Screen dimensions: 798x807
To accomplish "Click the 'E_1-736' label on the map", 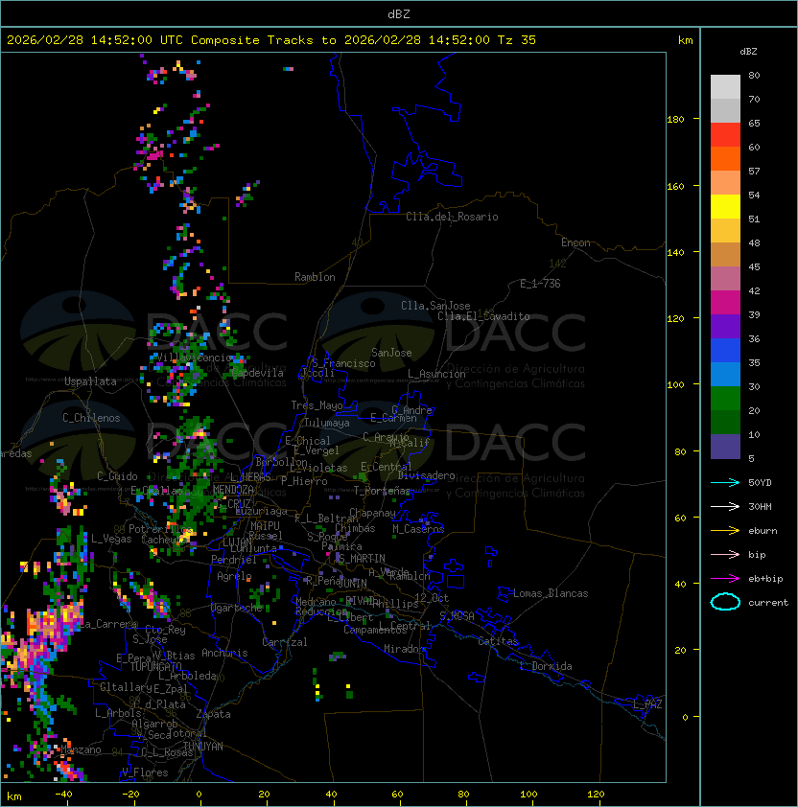I will pos(540,283).
